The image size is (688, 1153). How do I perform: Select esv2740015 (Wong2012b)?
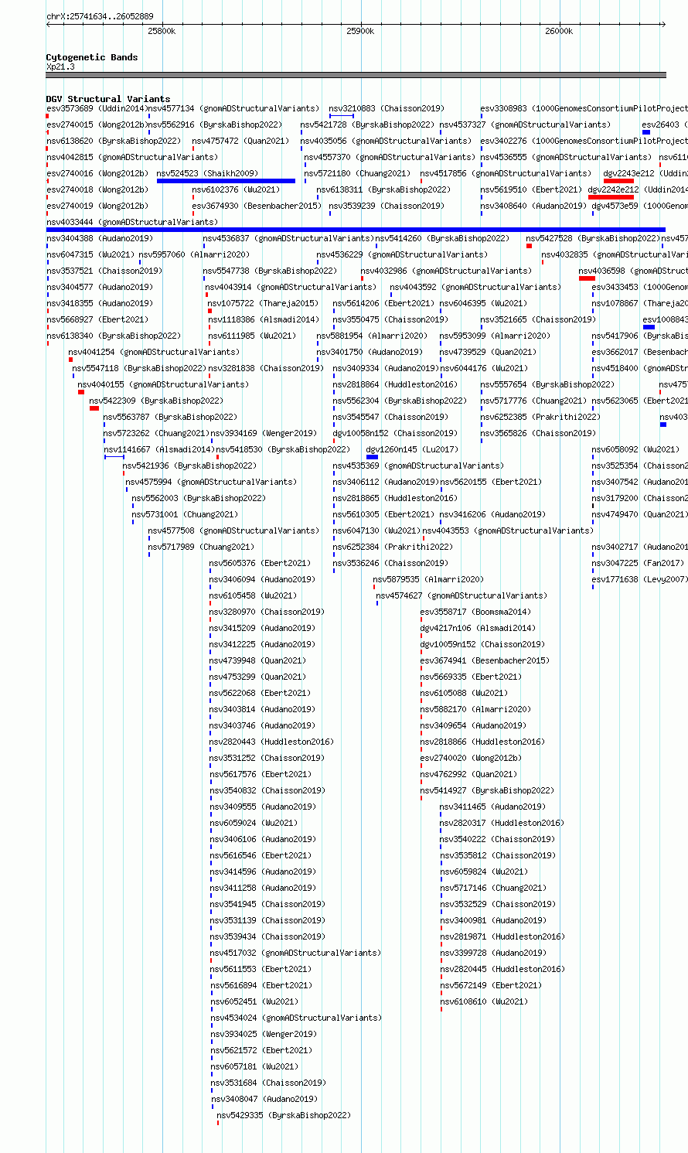[x=97, y=125]
